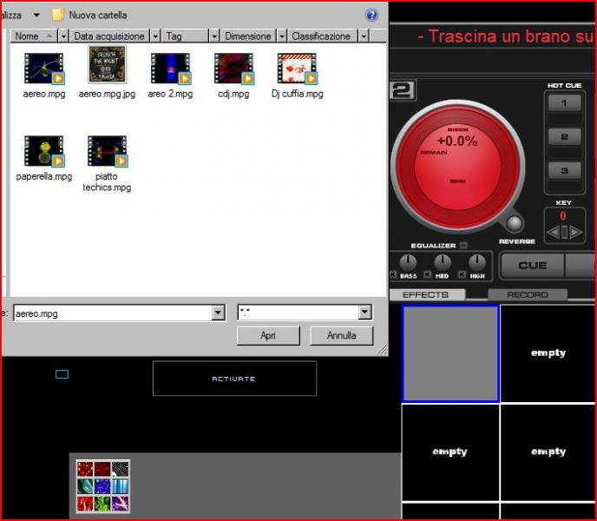
Task: Expand the file name dropdown
Action: tap(219, 313)
